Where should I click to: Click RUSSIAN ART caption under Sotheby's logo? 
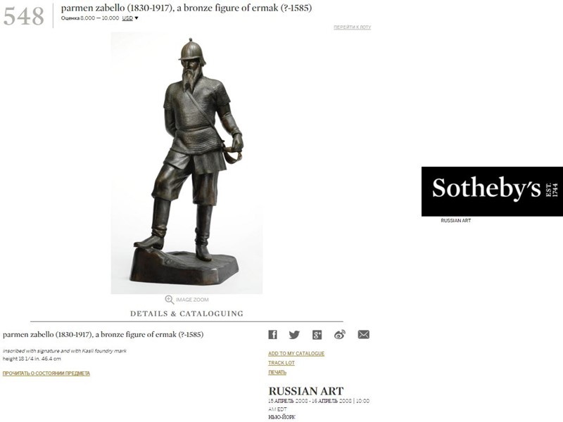click(455, 220)
